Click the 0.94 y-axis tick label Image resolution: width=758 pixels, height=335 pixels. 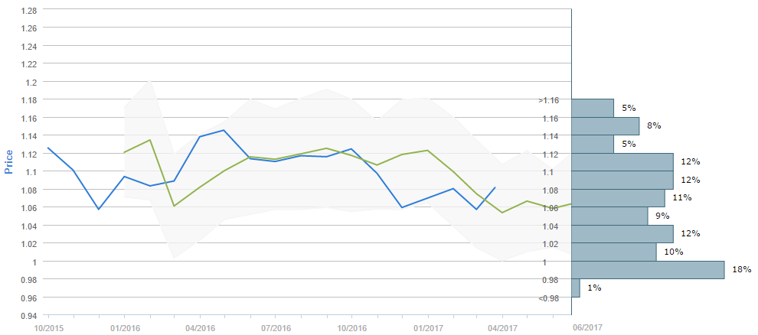(x=30, y=315)
